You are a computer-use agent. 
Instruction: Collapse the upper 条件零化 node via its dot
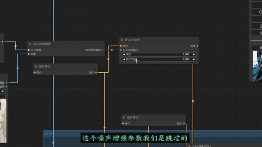[36, 67]
